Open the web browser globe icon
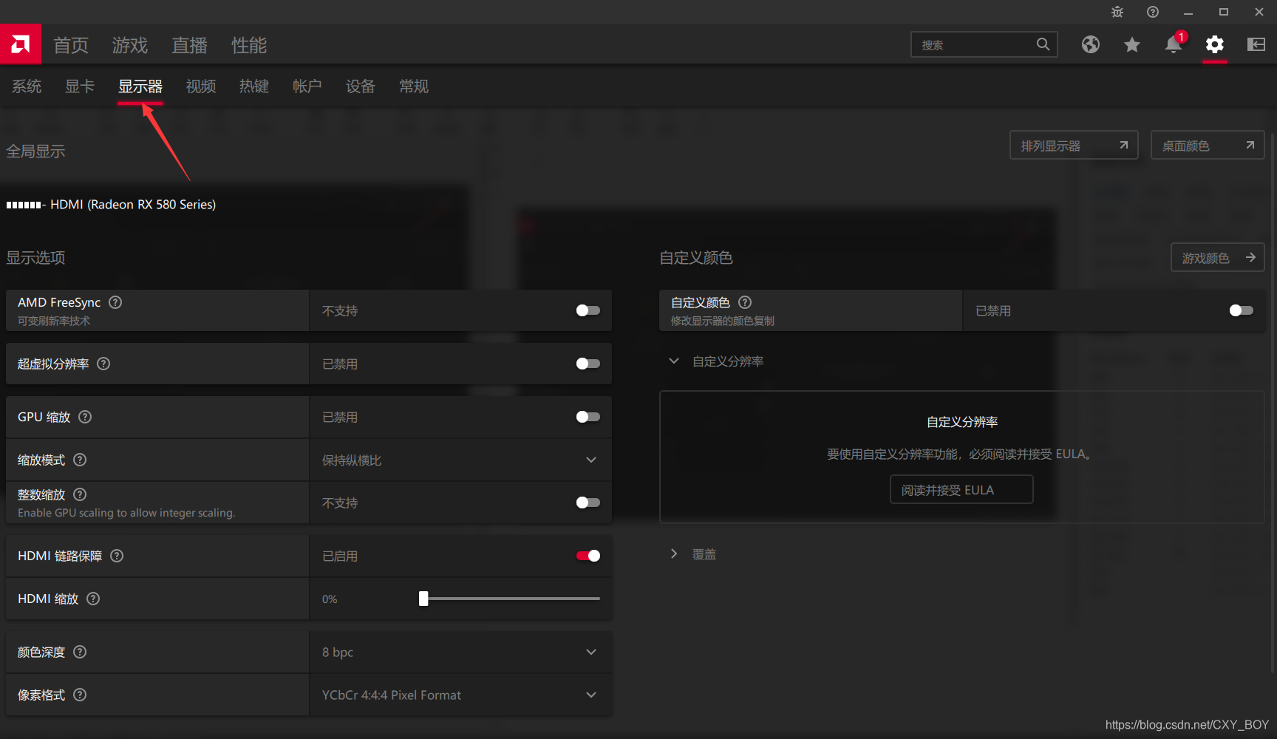Image resolution: width=1277 pixels, height=739 pixels. tap(1090, 45)
